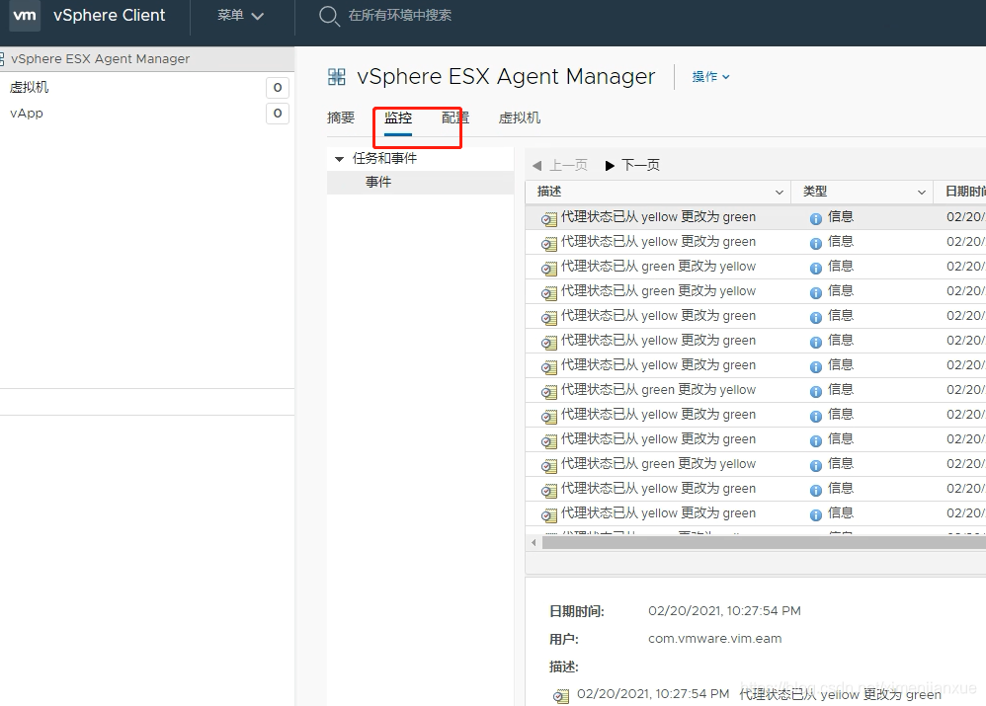Viewport: 986px width, 706px height.
Task: Select eleventh row green 更改为 yellow event
Action: (x=658, y=463)
